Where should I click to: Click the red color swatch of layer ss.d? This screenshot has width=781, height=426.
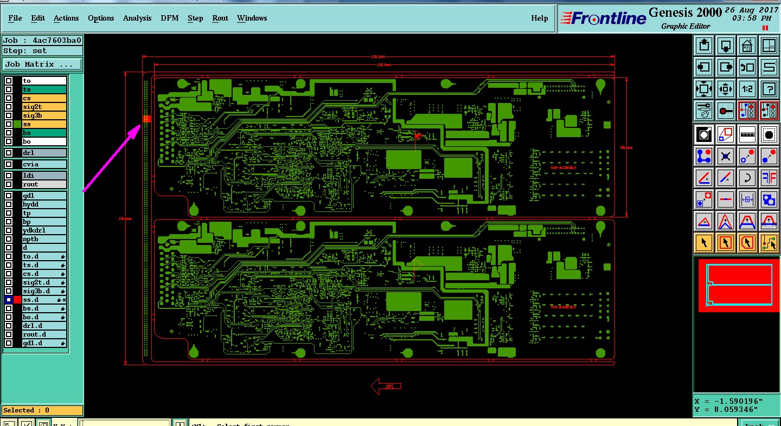pyautogui.click(x=17, y=300)
